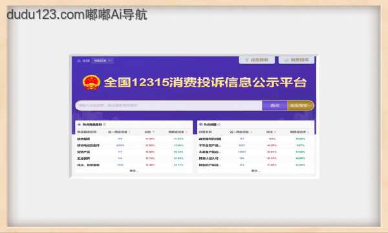
Task: Open 更多 link under hot issues table
Action: 255,171
